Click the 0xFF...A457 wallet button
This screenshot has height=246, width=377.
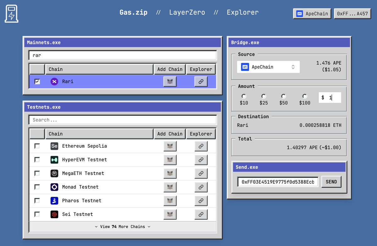tap(352, 14)
